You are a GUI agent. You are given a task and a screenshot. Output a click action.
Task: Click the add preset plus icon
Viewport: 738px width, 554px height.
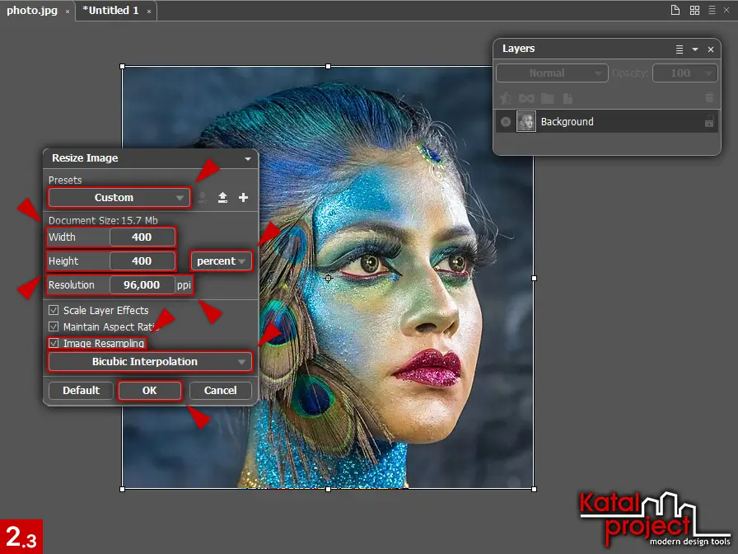click(x=243, y=198)
